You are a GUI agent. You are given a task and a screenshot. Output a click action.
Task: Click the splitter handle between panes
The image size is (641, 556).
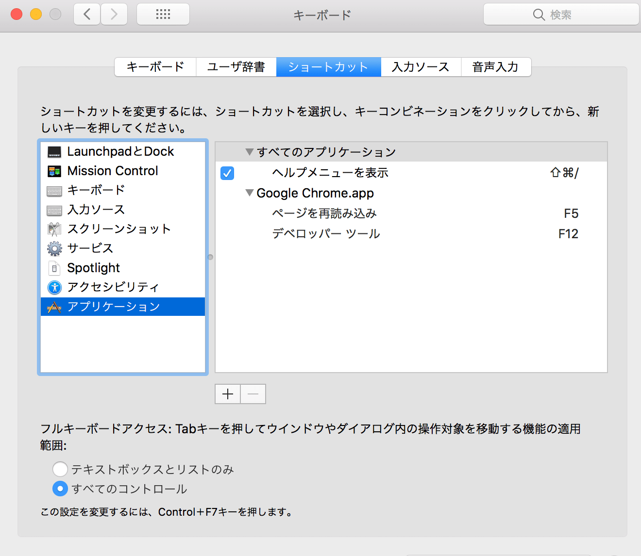pos(210,257)
